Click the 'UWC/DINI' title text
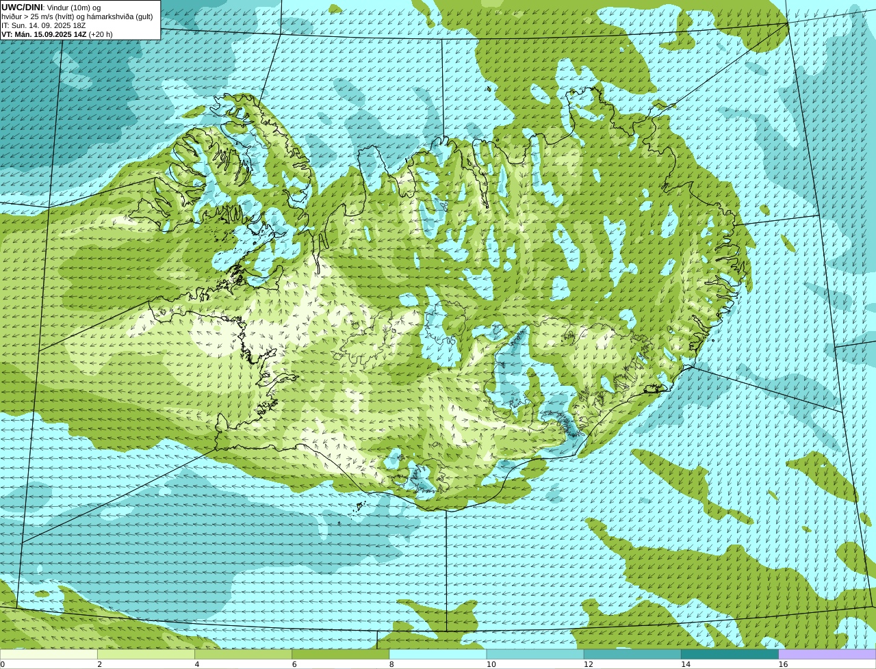Screen dimensions: 876x669 [x=21, y=8]
